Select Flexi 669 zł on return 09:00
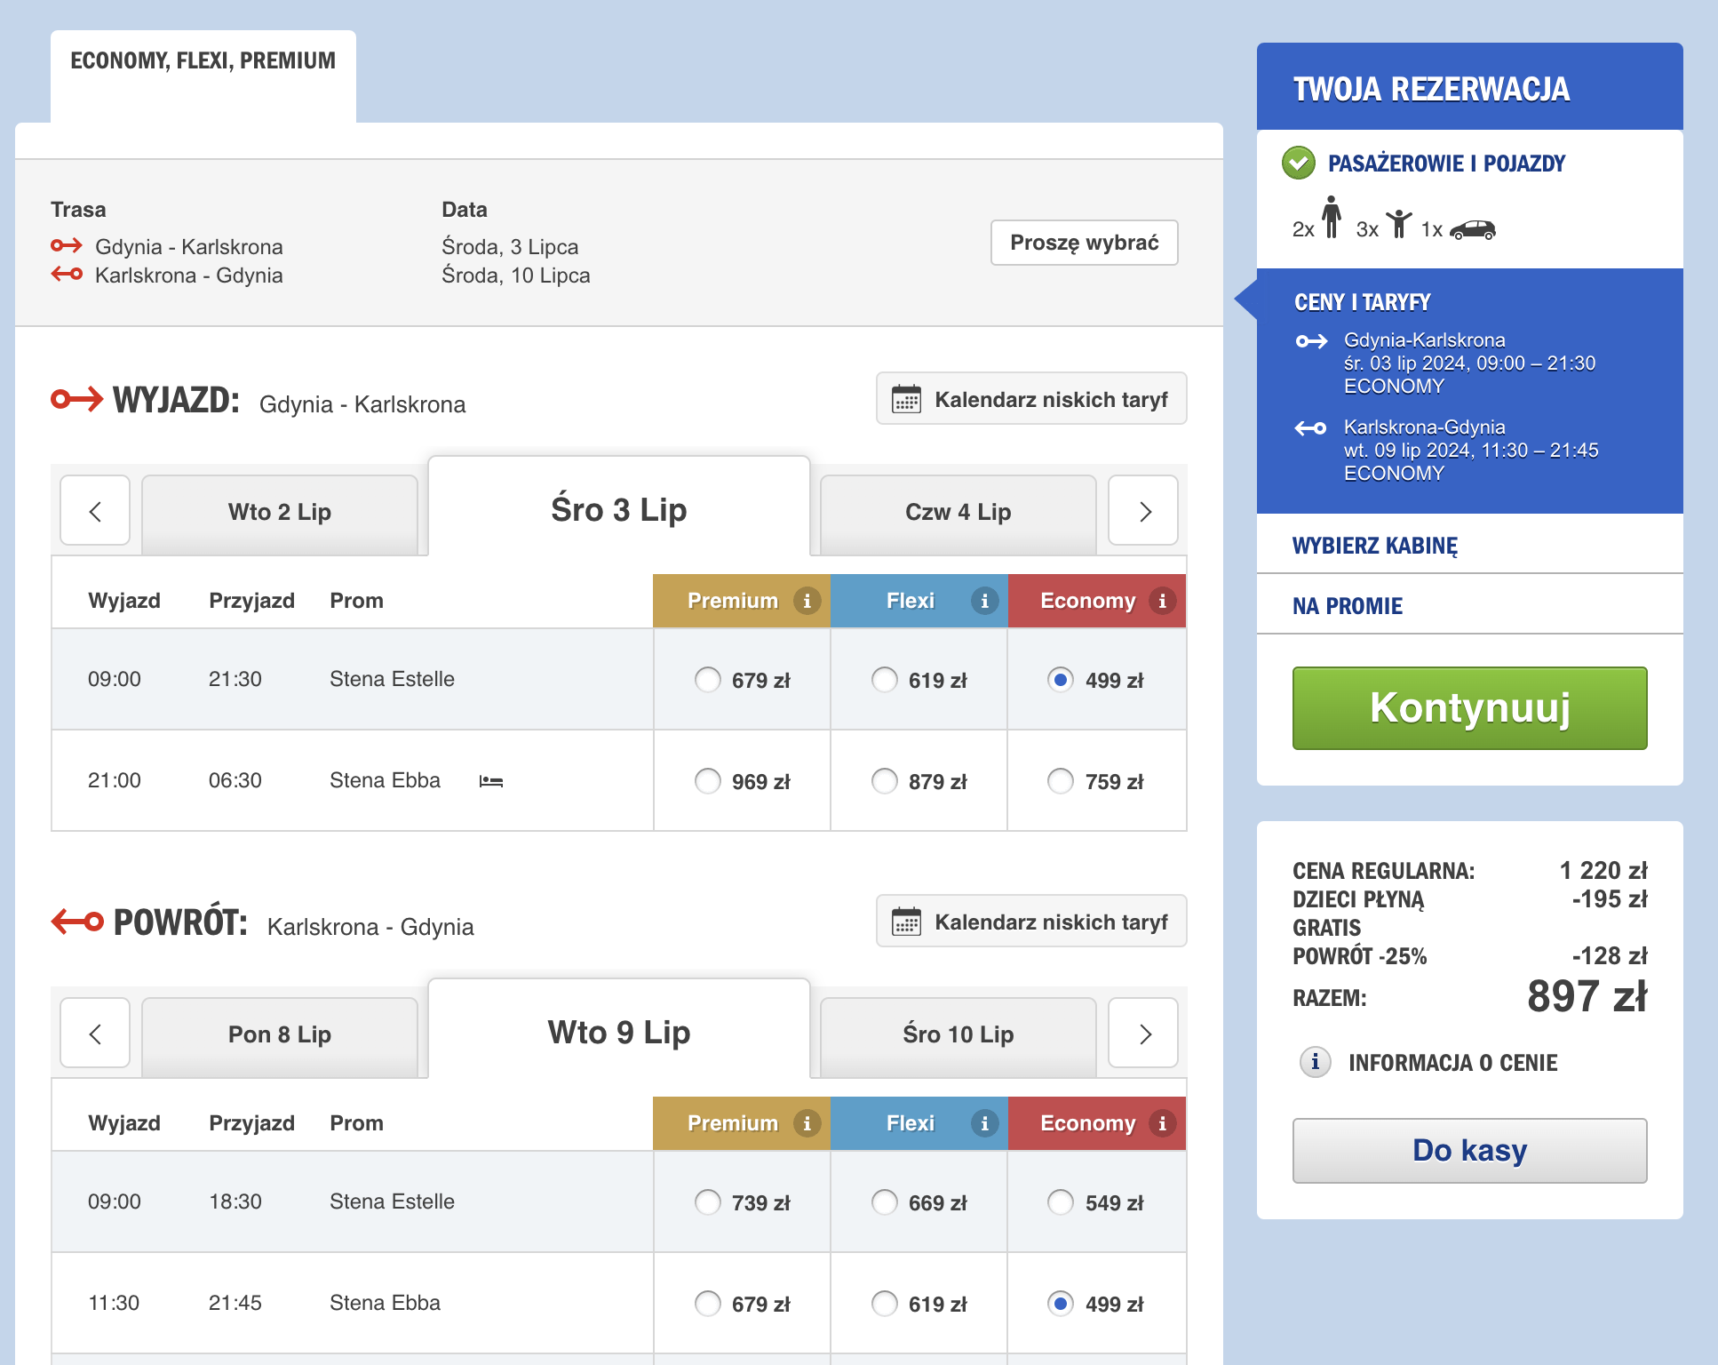This screenshot has width=1718, height=1365. click(x=884, y=1202)
